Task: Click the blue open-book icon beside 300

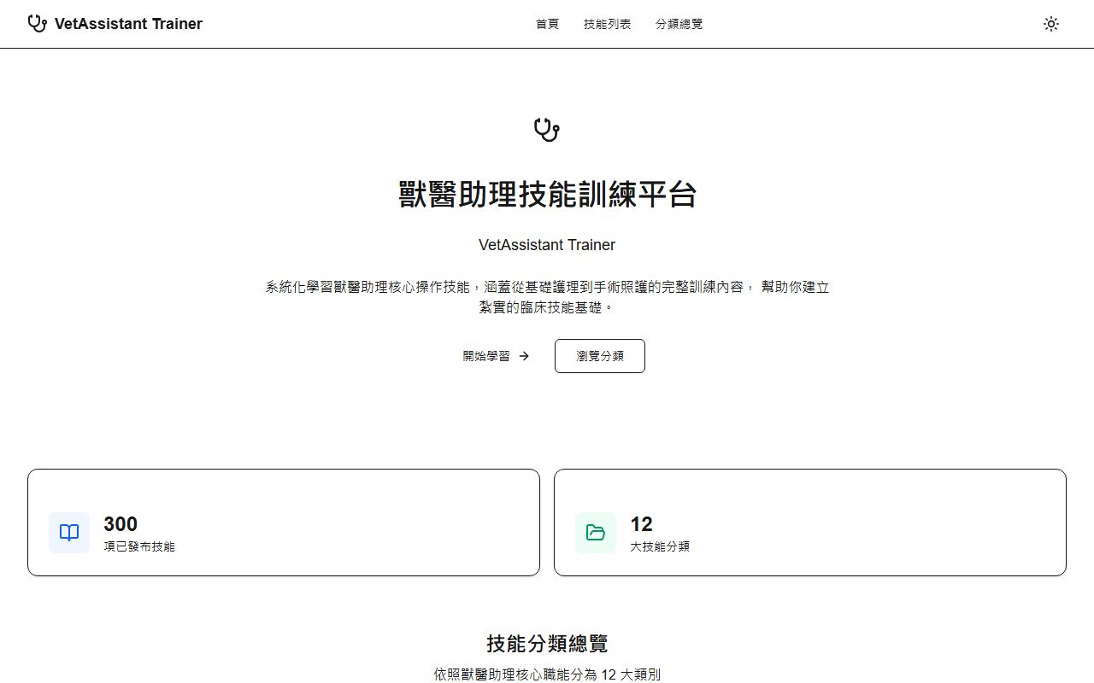Action: click(69, 533)
